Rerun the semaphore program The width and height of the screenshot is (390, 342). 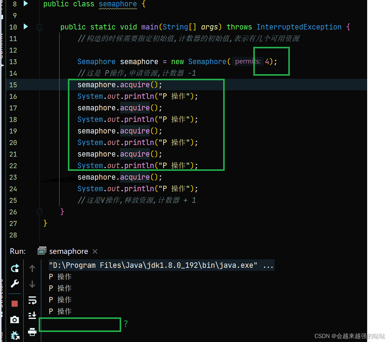tap(15, 268)
